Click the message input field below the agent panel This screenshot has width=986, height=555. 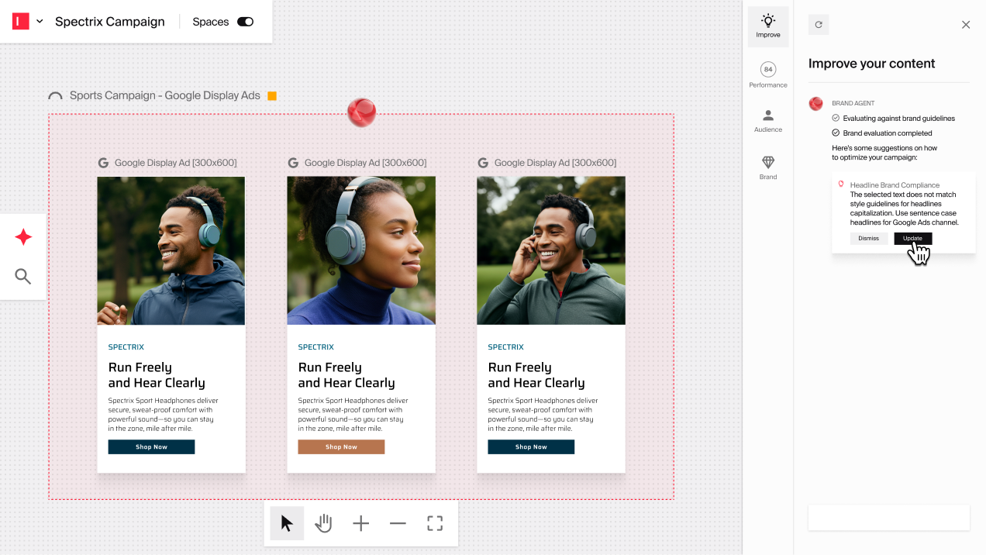pos(888,517)
